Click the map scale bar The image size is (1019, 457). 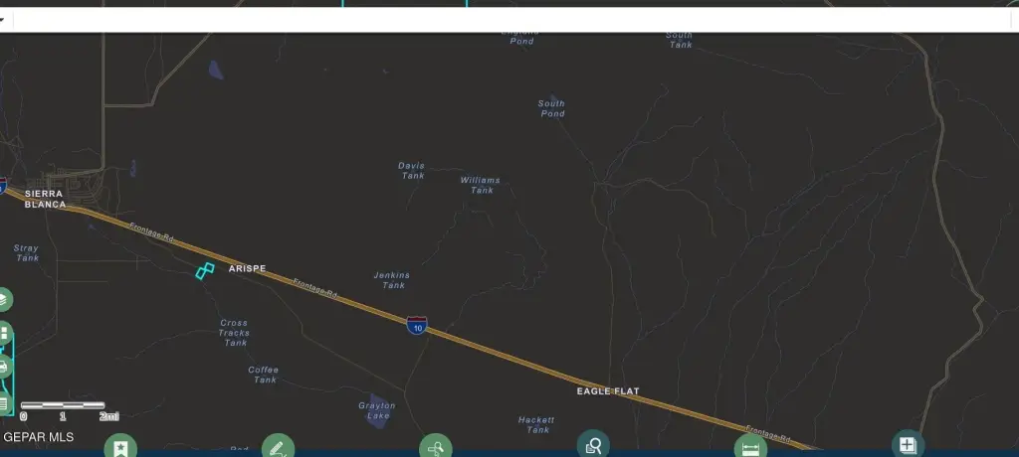coord(62,405)
